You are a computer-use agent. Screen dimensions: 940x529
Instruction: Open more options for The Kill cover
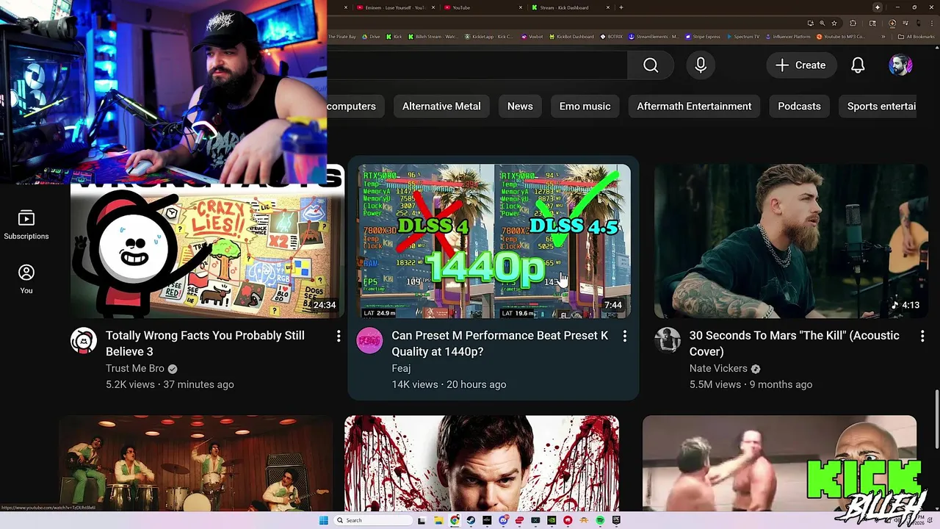pyautogui.click(x=922, y=336)
